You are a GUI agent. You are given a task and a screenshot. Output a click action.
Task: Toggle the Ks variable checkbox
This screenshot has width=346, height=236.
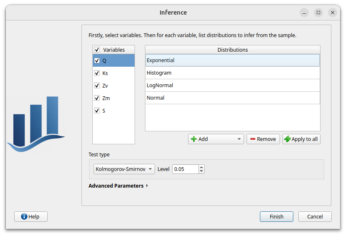pos(97,73)
